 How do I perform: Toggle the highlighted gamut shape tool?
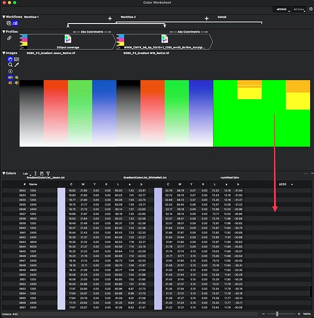click(10, 59)
